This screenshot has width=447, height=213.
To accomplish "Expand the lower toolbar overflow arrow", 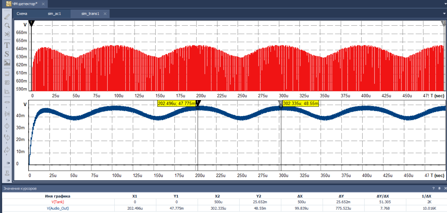I will [x=8, y=180].
